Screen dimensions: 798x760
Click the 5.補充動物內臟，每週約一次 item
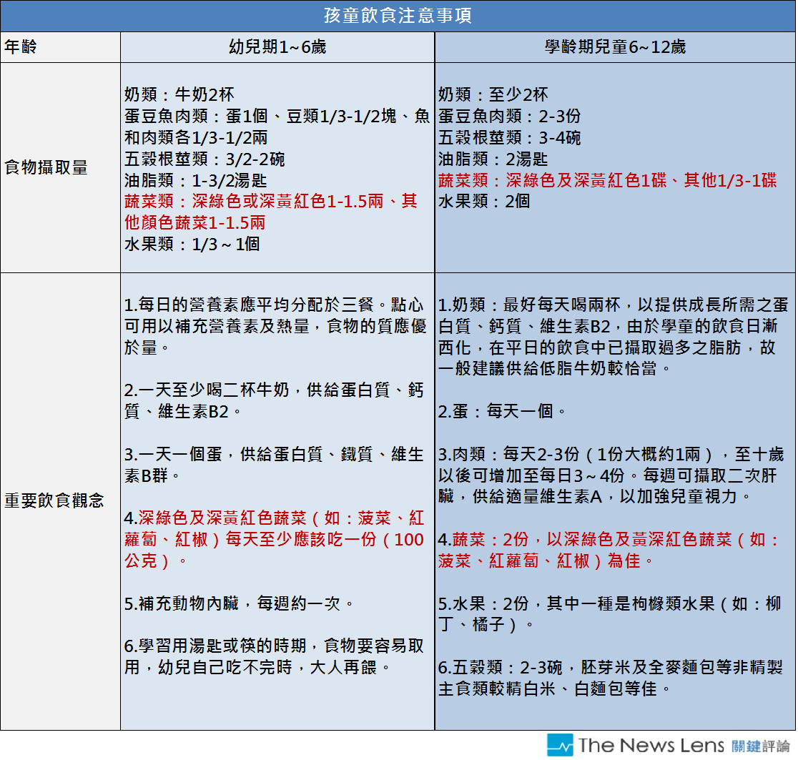coord(240,603)
